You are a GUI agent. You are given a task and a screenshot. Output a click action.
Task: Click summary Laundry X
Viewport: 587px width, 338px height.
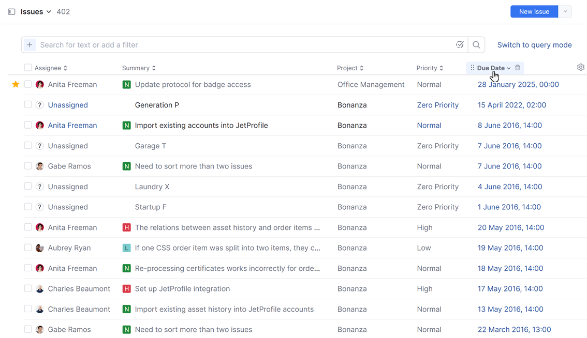click(x=152, y=187)
